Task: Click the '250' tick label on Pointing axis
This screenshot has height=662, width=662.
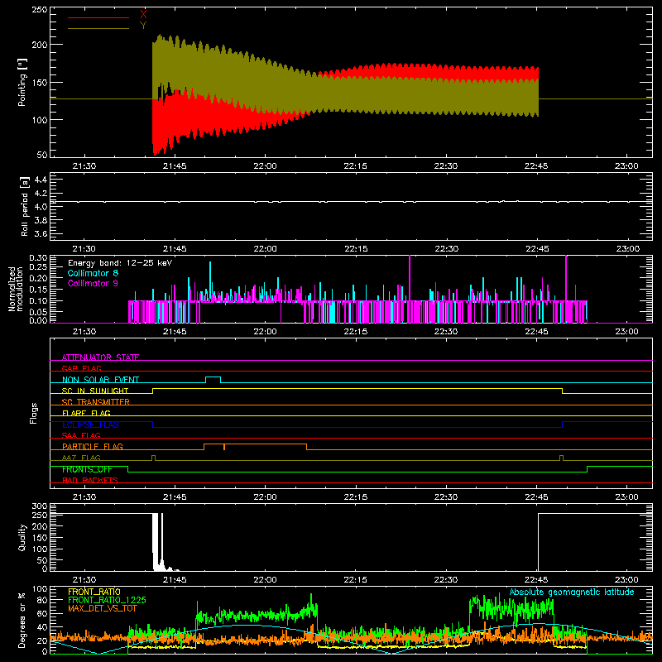Action: (x=40, y=9)
